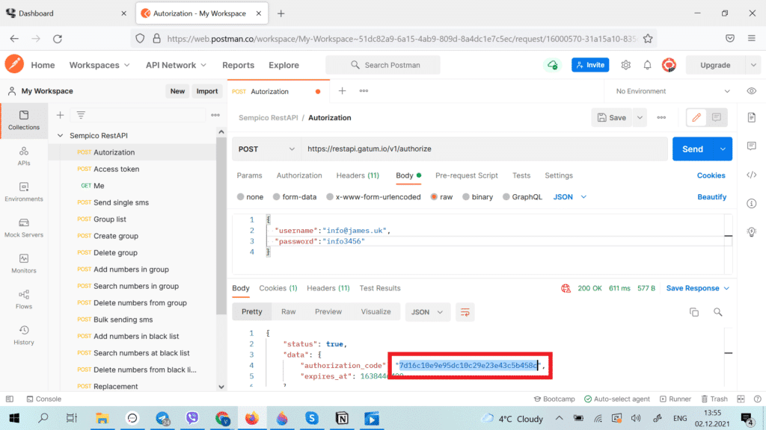766x430 pixels.
Task: Show the Raw response view
Action: [288, 312]
